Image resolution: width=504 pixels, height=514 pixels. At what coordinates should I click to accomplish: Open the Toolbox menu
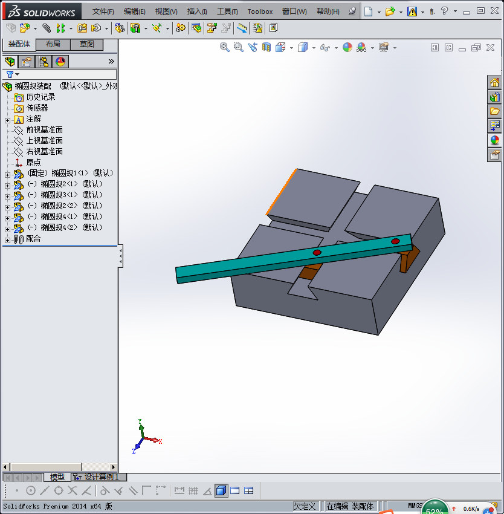click(x=260, y=11)
